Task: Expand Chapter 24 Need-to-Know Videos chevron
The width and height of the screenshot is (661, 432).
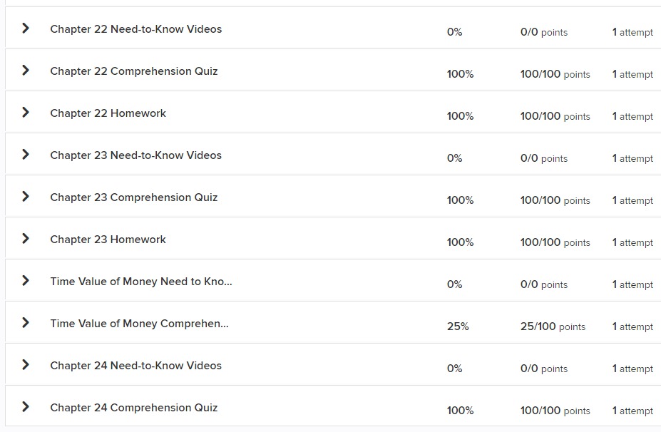Action: click(x=26, y=365)
